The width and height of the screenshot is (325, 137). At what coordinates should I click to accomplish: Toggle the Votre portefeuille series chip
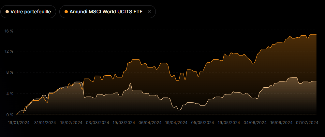pyautogui.click(x=28, y=12)
